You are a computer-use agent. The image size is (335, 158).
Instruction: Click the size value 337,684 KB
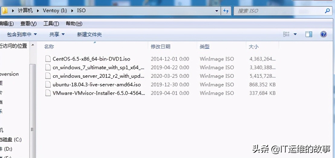[262, 93]
